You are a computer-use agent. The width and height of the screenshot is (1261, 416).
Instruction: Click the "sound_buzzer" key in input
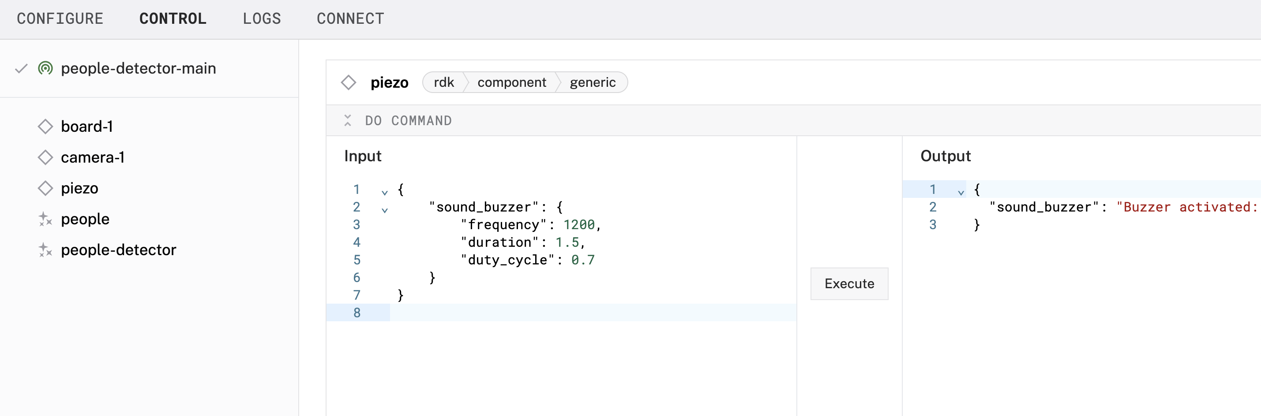[484, 207]
